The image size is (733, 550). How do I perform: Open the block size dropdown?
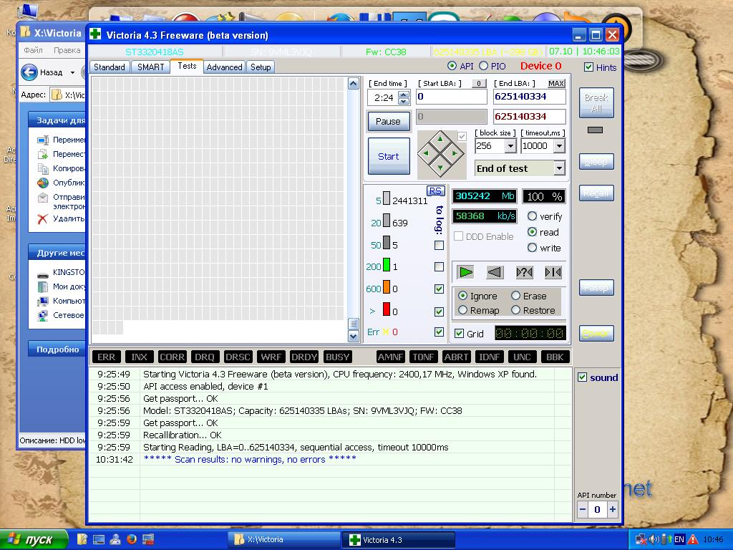(510, 146)
